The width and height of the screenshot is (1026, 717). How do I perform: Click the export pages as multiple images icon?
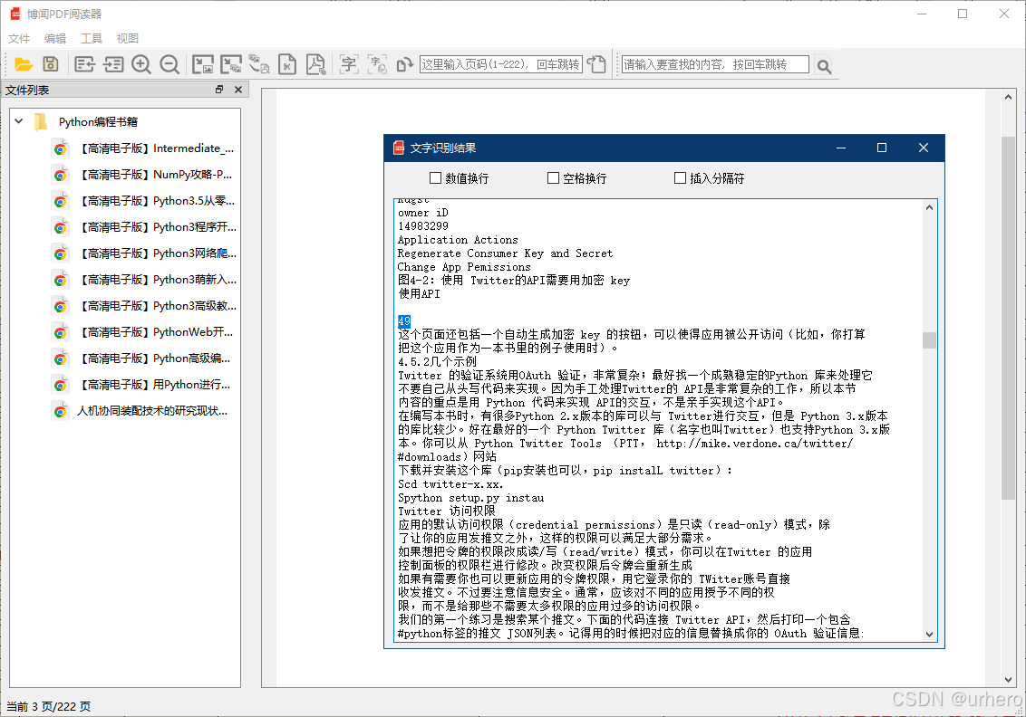point(231,64)
